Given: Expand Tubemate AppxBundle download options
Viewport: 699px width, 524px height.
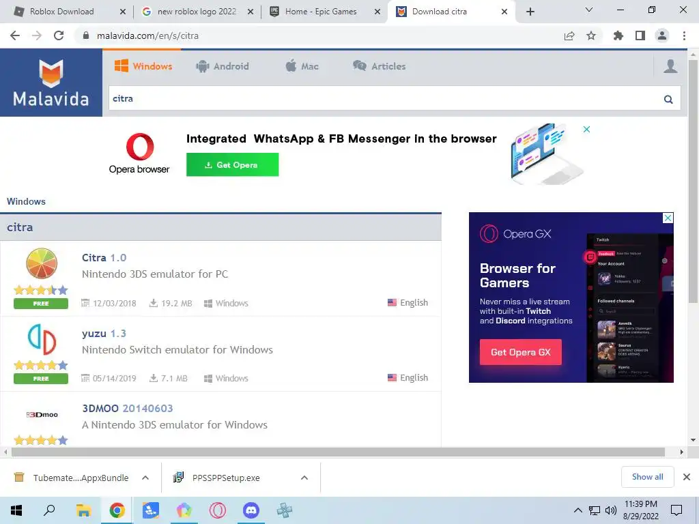Looking at the screenshot, I should point(145,478).
